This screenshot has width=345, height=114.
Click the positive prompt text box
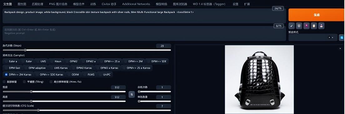[x=144, y=16]
